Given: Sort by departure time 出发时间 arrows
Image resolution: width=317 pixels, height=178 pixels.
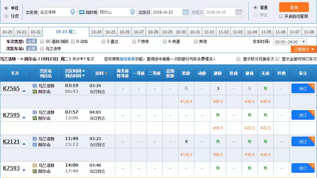Looking at the screenshot, I should pyautogui.click(x=83, y=73).
